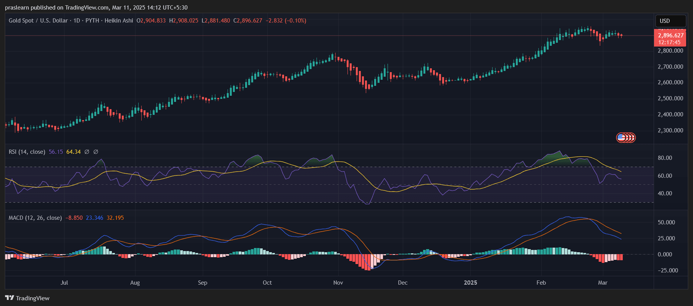Click the TradingView logo in bottom corner
The height and width of the screenshot is (306, 693).
(27, 298)
